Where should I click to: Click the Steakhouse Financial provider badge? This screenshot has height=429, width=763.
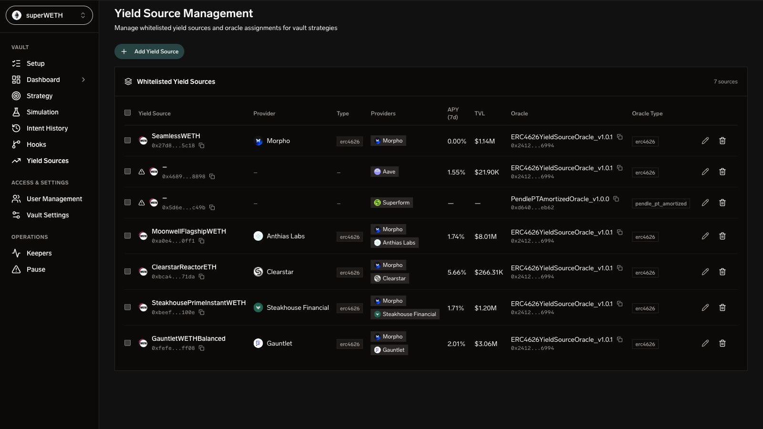(405, 314)
